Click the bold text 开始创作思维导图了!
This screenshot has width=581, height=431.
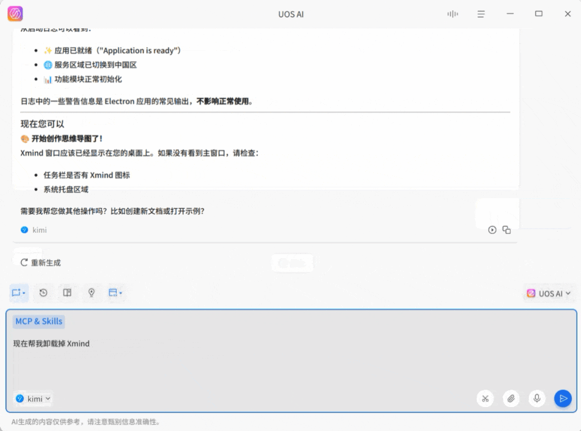(x=66, y=138)
